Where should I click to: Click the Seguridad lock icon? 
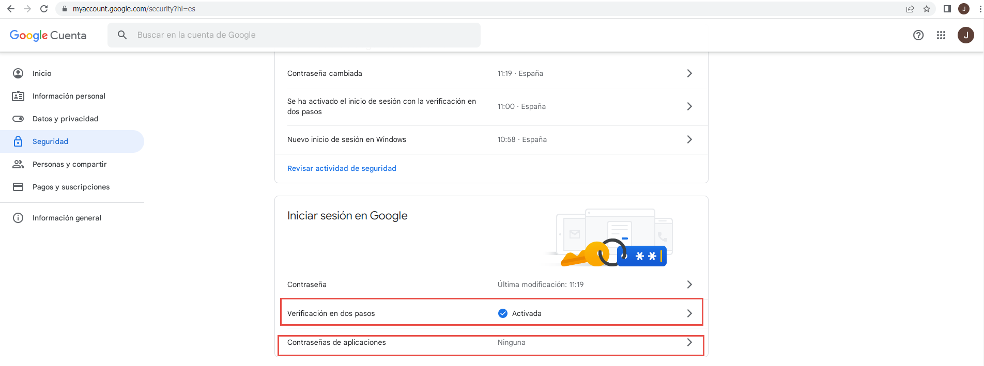coord(18,141)
